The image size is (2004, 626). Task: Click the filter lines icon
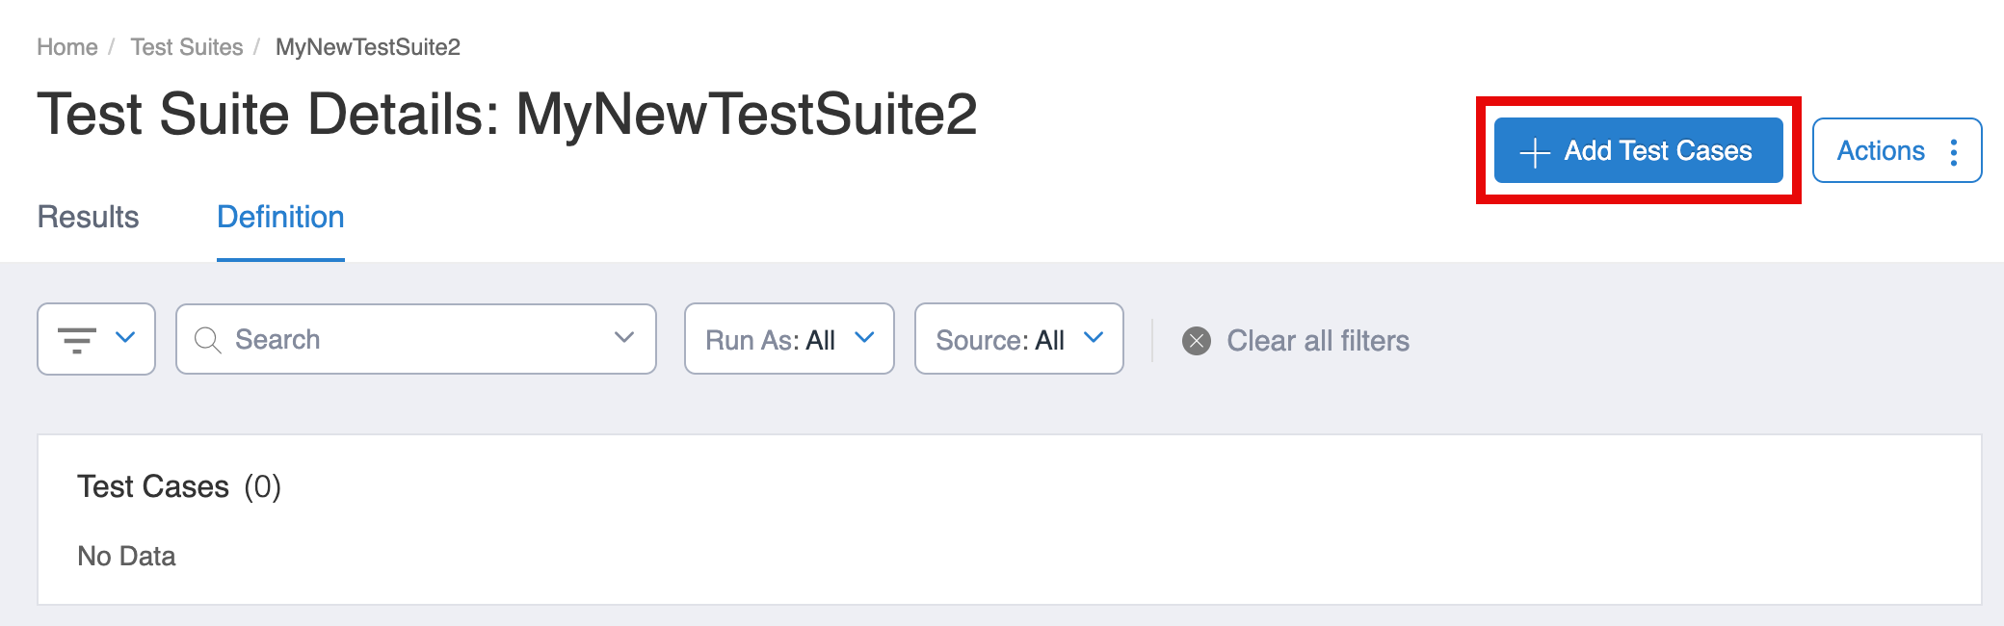(77, 340)
